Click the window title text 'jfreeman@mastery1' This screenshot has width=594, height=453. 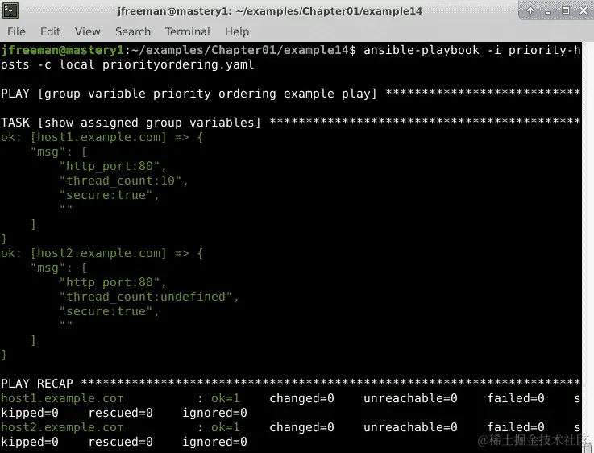pyautogui.click(x=174, y=11)
